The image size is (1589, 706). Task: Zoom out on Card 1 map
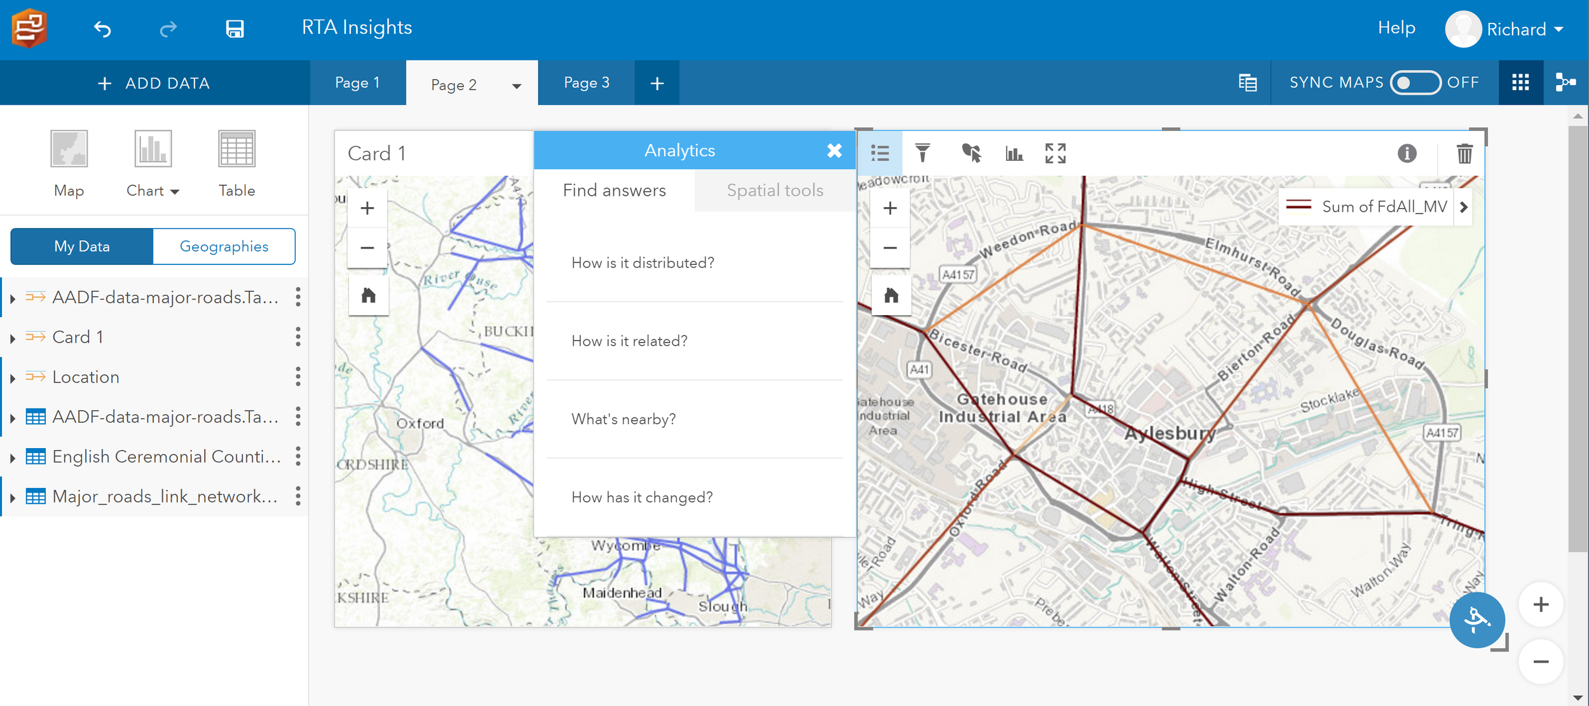(x=367, y=247)
